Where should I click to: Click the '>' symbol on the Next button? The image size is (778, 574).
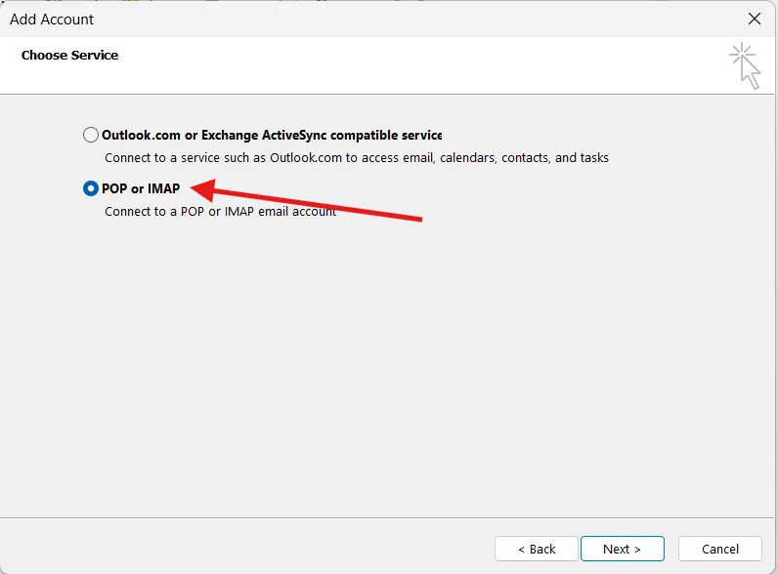[x=637, y=549]
